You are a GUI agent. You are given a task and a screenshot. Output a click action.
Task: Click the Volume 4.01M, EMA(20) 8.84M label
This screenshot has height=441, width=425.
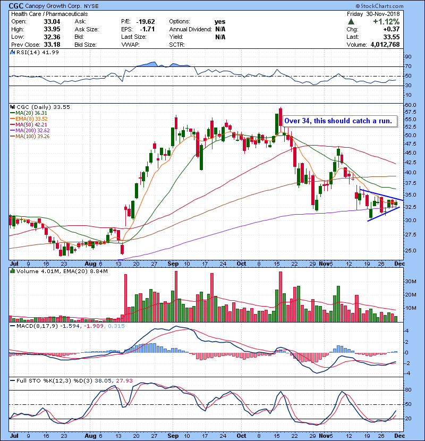point(62,272)
